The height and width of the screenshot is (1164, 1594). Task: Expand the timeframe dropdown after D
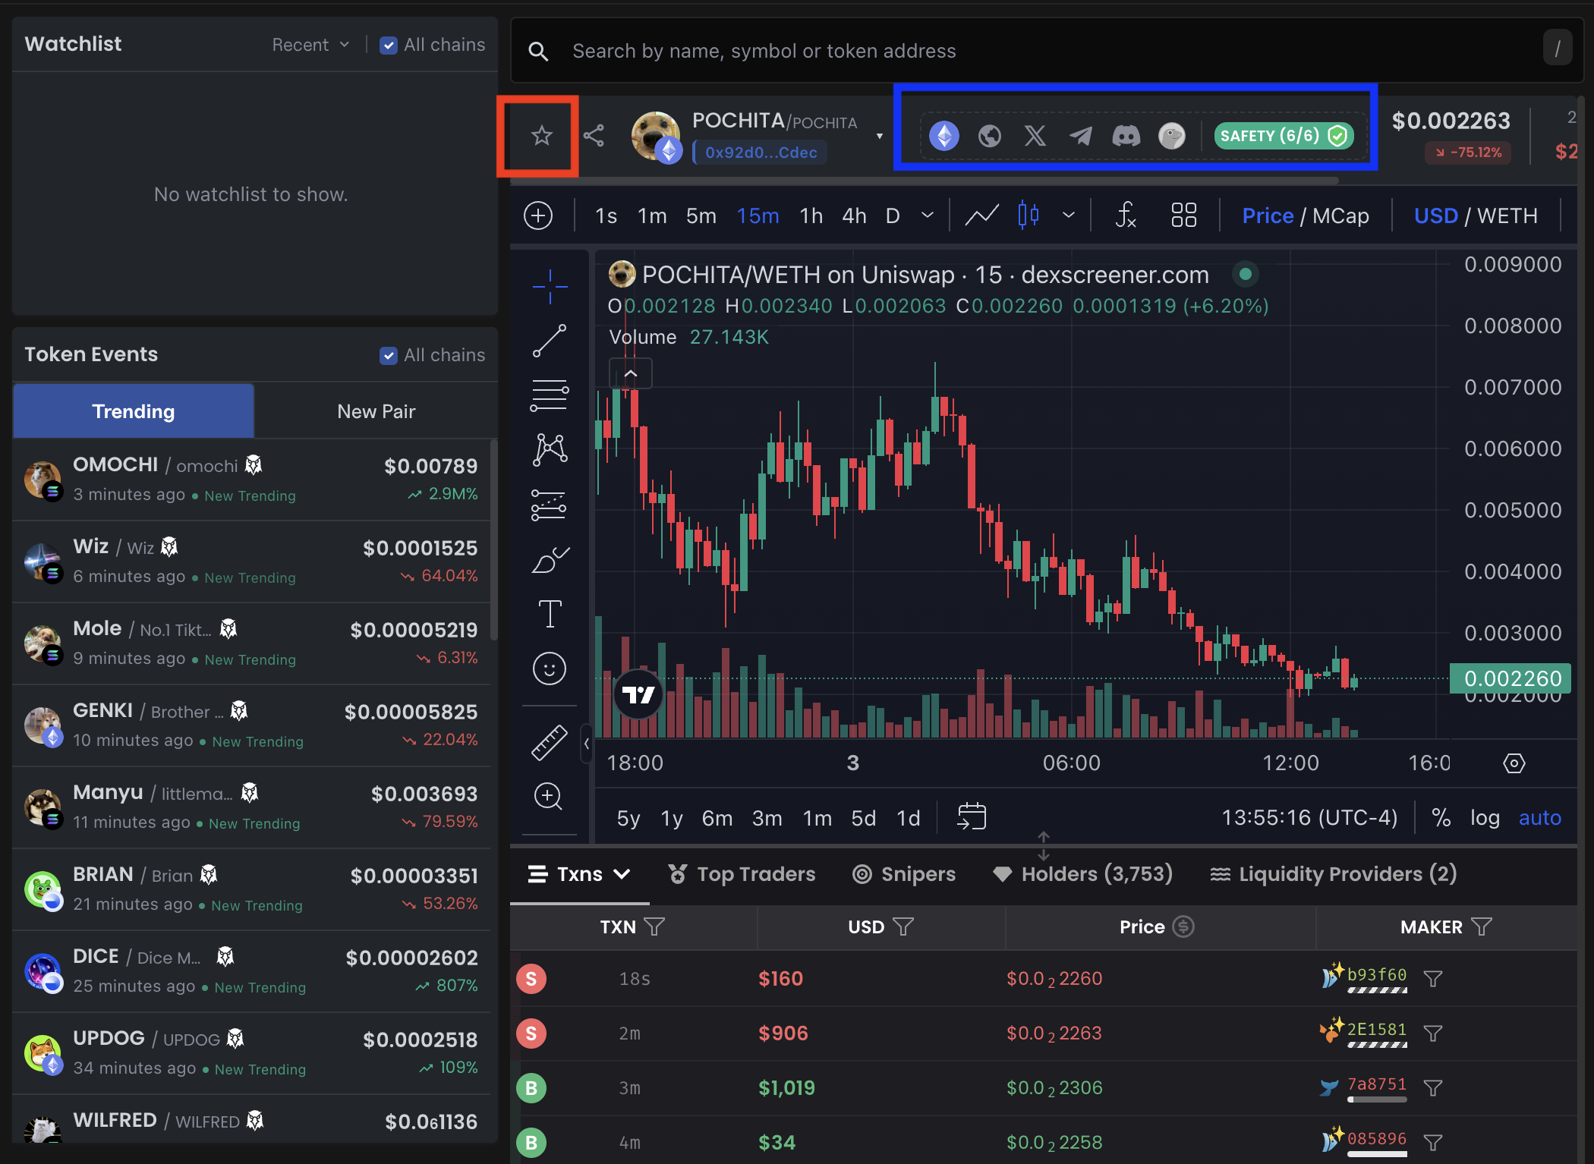928,215
